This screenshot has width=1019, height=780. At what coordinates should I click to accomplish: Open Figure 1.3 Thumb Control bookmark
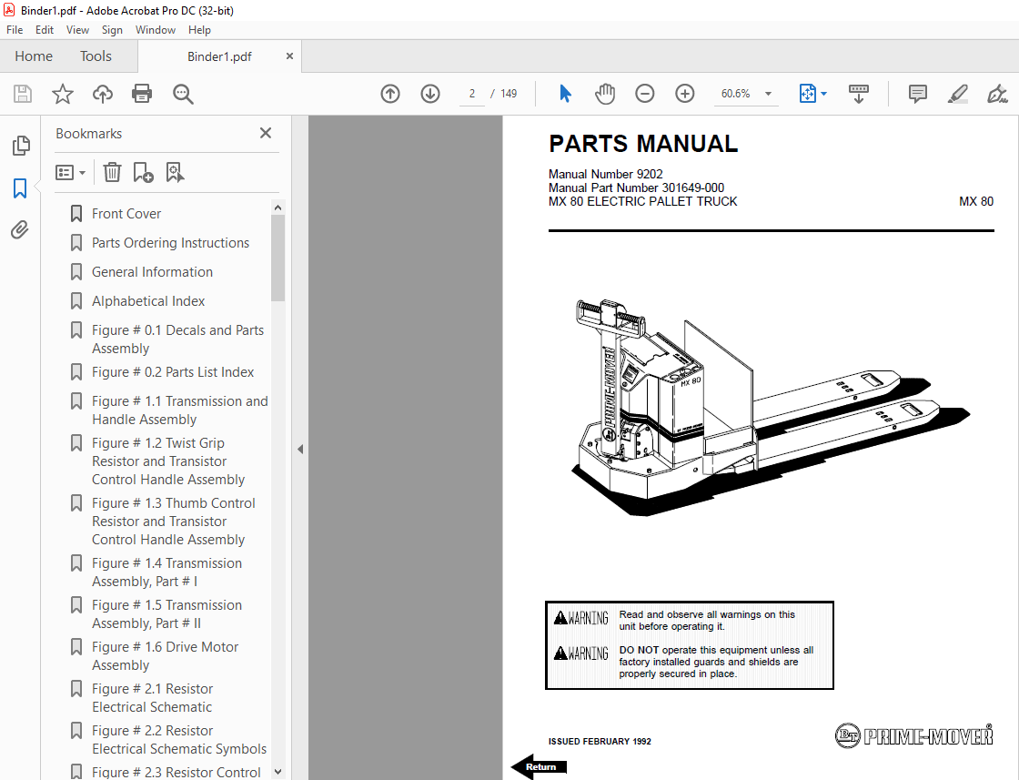click(x=174, y=522)
